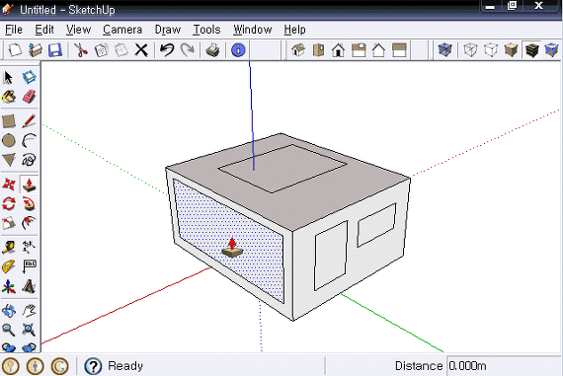Viewport: 563px width, 376px height.
Task: Select the Make Component tool
Action: click(x=29, y=77)
